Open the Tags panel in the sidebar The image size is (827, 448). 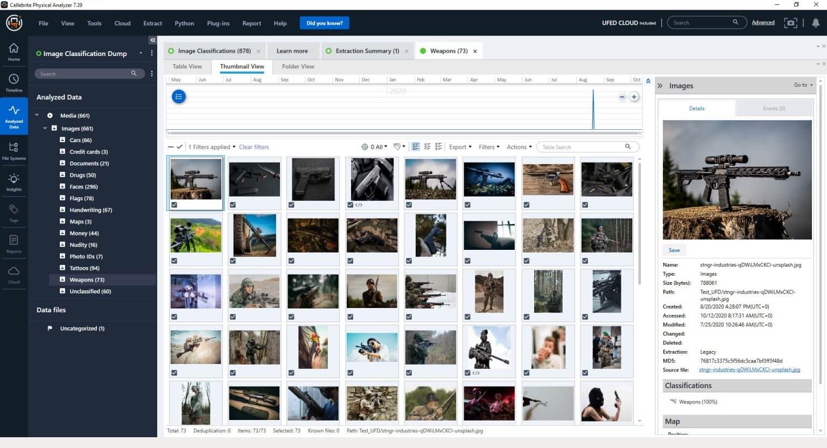pyautogui.click(x=13, y=212)
